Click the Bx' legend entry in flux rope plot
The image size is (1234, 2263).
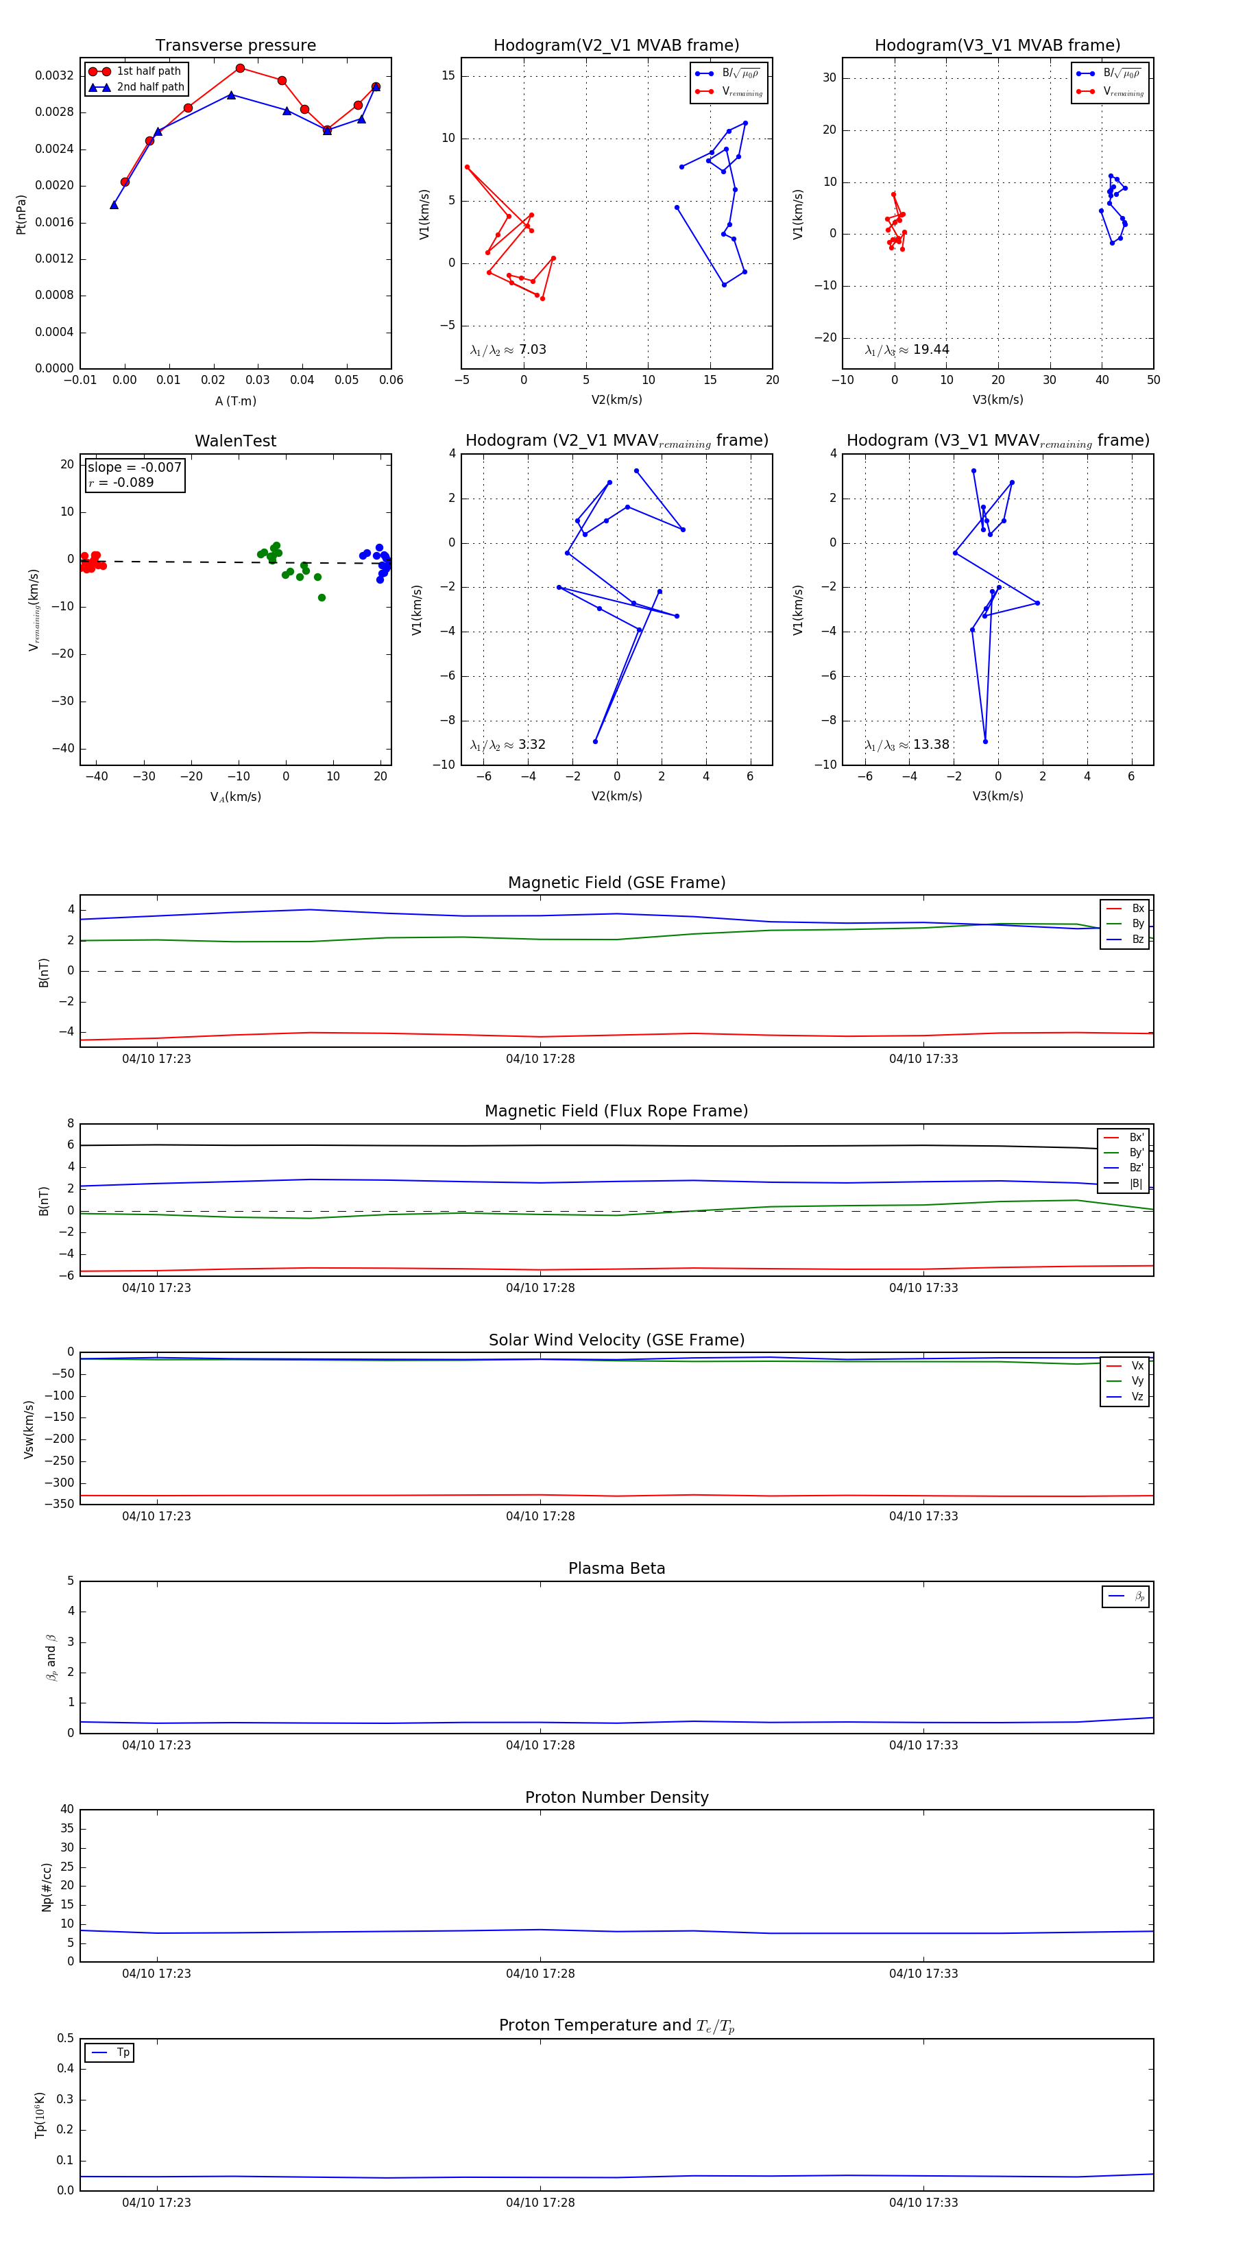pos(1124,1138)
